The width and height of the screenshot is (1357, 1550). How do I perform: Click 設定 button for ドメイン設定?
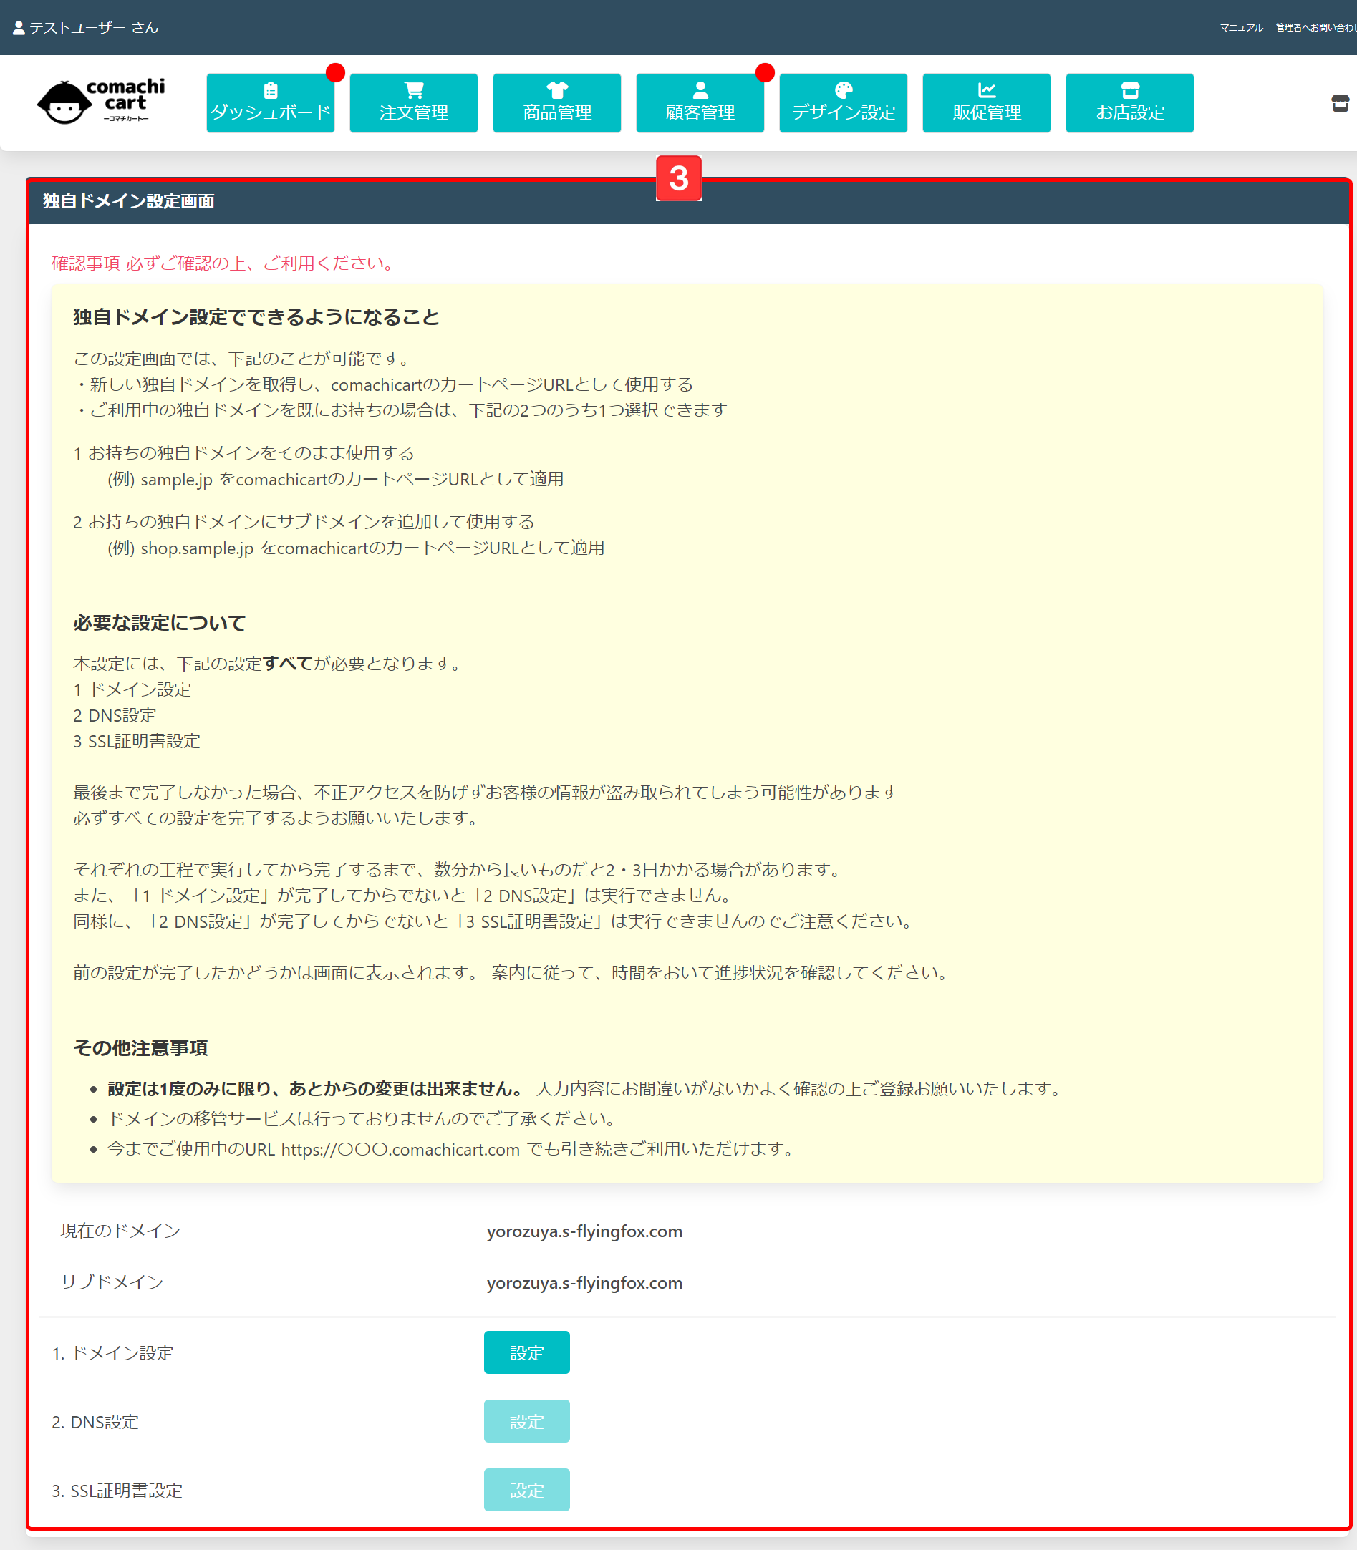coord(526,1352)
